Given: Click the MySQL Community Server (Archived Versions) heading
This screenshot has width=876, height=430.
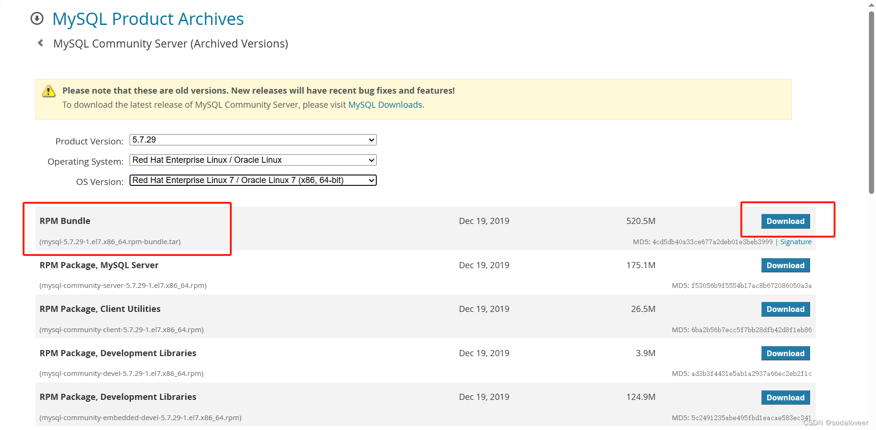Looking at the screenshot, I should [x=170, y=44].
